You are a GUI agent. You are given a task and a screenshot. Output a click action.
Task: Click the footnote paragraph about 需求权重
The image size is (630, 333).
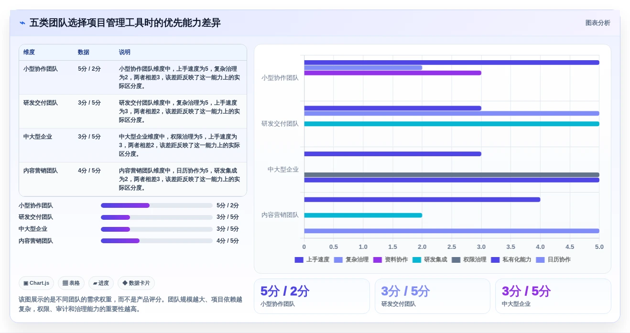click(130, 304)
